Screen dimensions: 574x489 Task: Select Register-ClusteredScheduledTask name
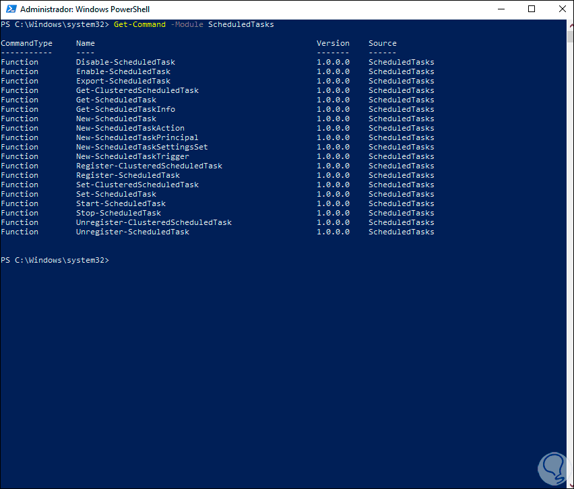tap(149, 166)
